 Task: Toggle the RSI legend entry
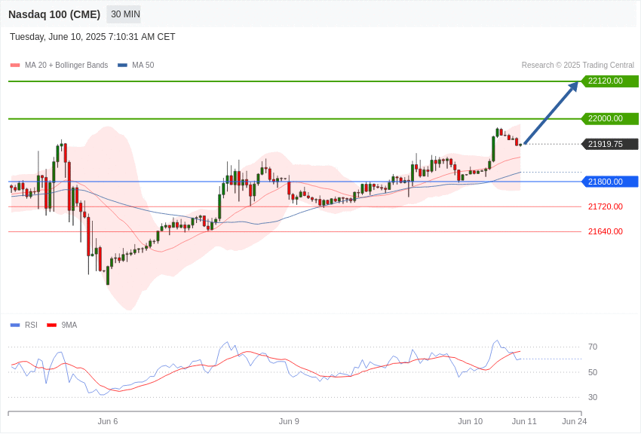tap(23, 325)
